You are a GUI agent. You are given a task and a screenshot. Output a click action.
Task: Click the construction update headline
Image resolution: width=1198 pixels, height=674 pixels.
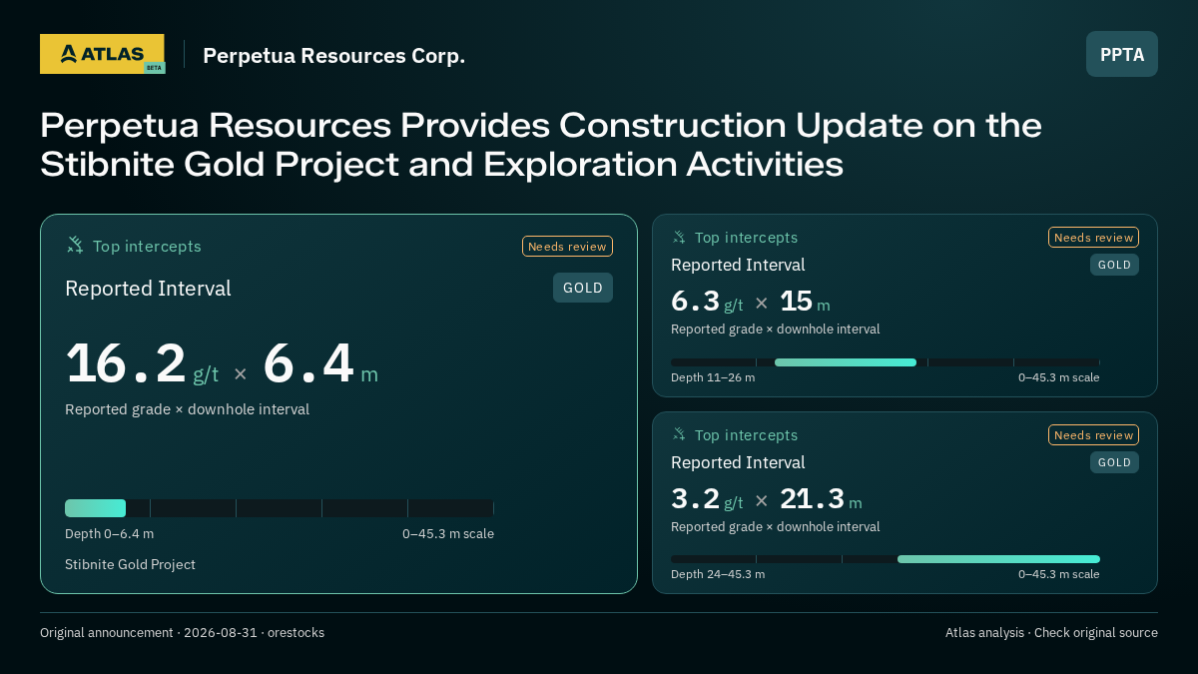(x=541, y=145)
